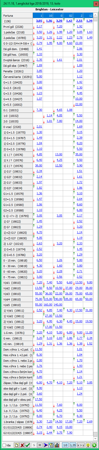Click odds 10,00 in G1 0|1|2|3|4|5 row
Viewport: 99px width, 450px height.
[69, 427]
